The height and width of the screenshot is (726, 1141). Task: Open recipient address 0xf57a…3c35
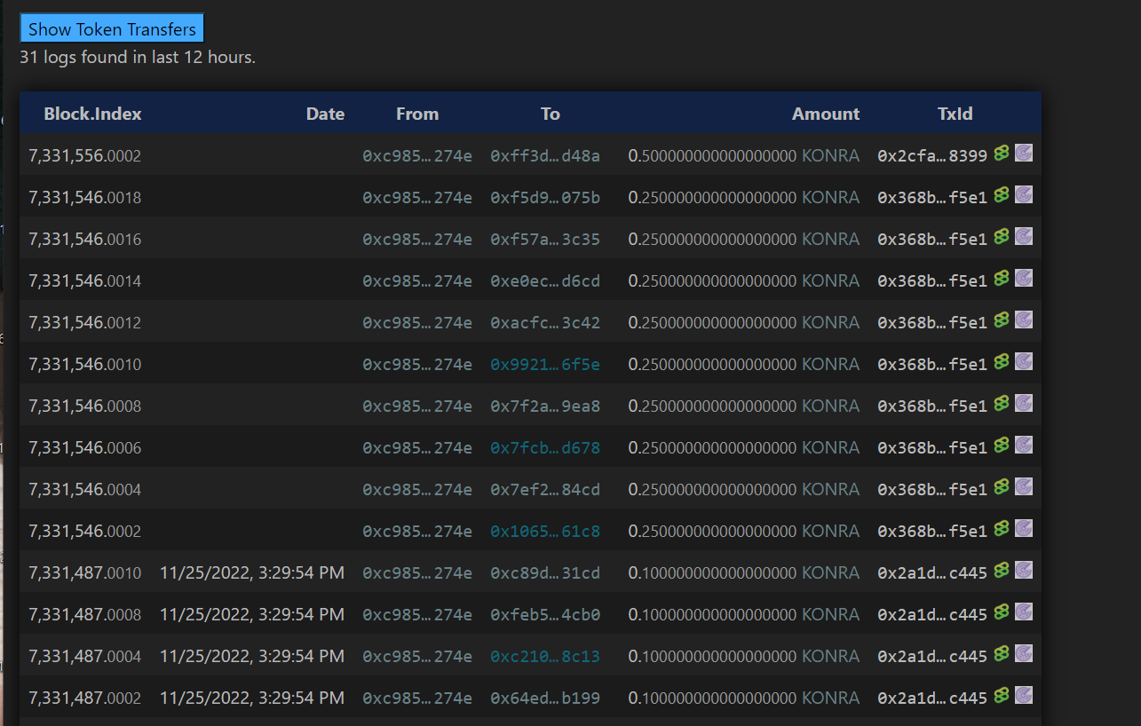[x=545, y=240]
